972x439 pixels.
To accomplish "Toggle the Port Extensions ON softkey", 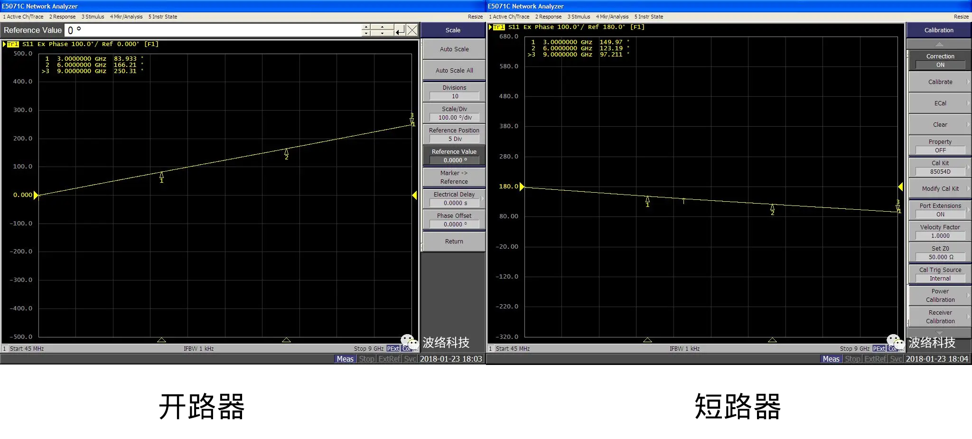I will tap(940, 210).
